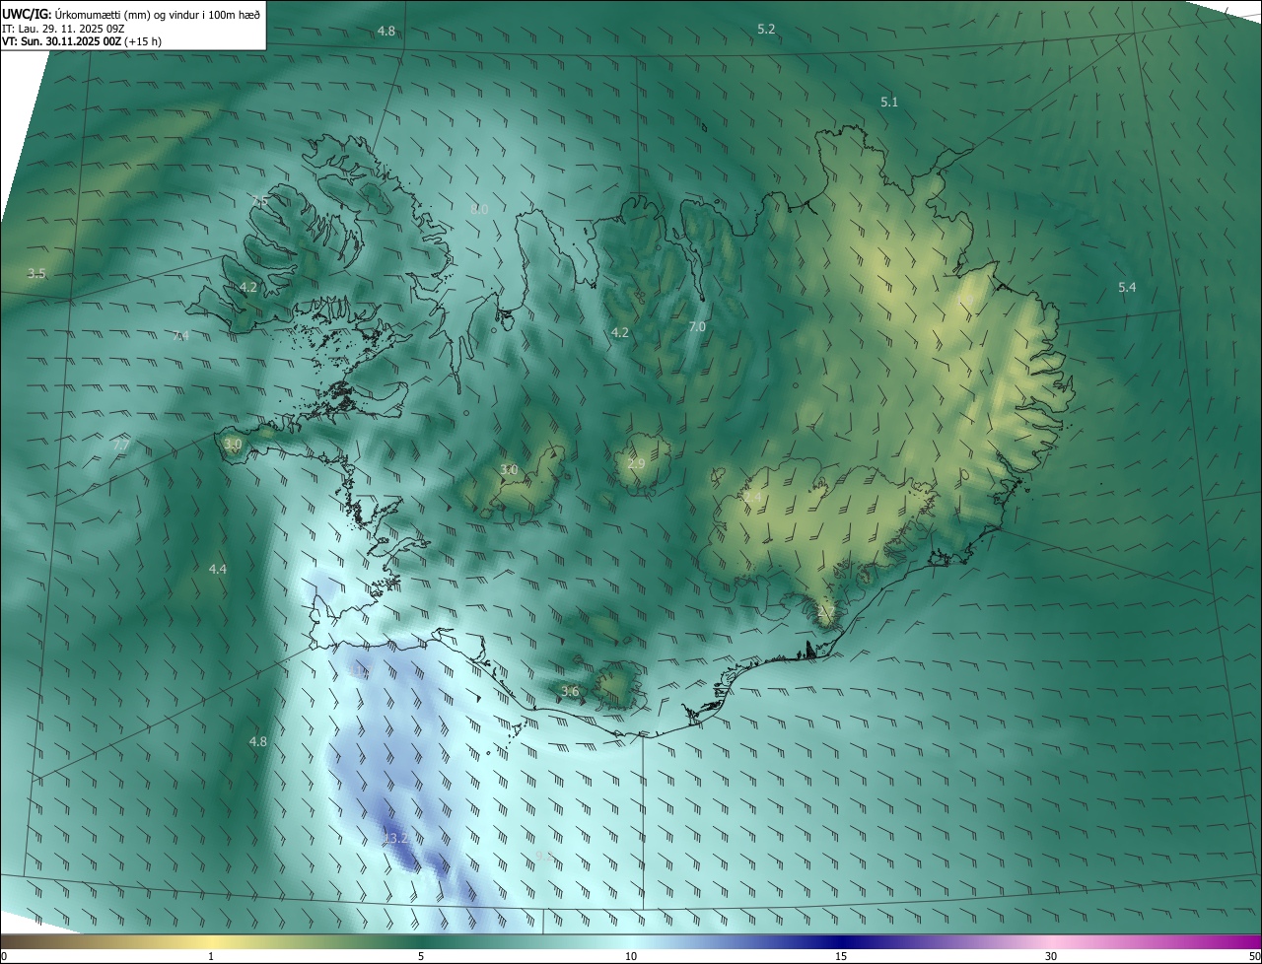Click the 7.0 value in north Iceland

tap(697, 326)
